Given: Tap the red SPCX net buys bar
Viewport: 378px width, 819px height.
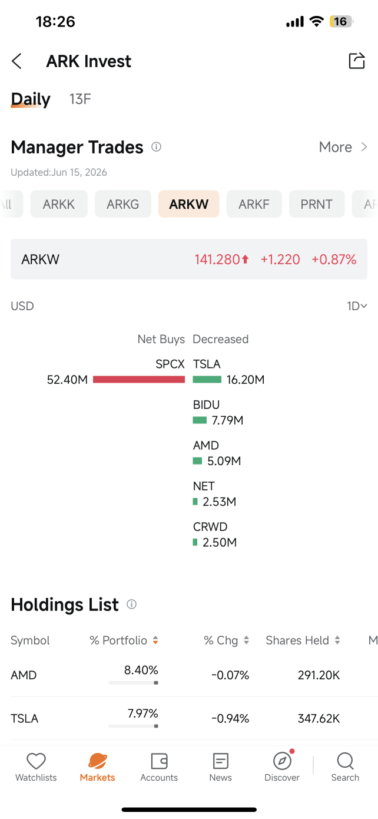Looking at the screenshot, I should click(139, 380).
